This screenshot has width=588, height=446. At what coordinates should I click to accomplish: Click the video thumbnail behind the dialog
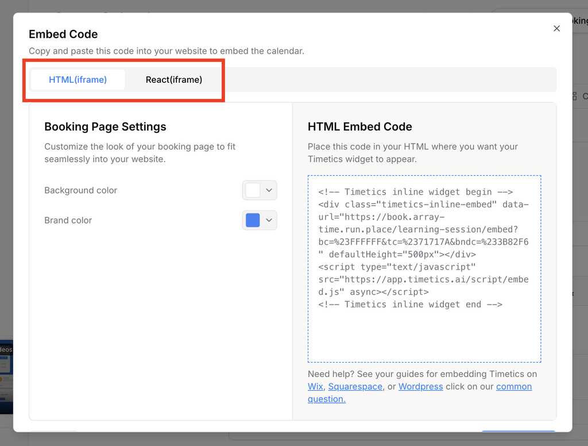pyautogui.click(x=6, y=376)
